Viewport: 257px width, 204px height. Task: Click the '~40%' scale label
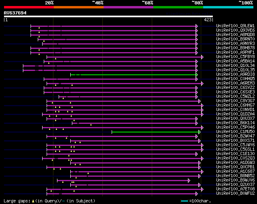98,3
